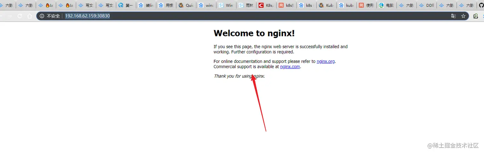
Task: Switch to the 用愤 tab
Action: click(x=165, y=5)
